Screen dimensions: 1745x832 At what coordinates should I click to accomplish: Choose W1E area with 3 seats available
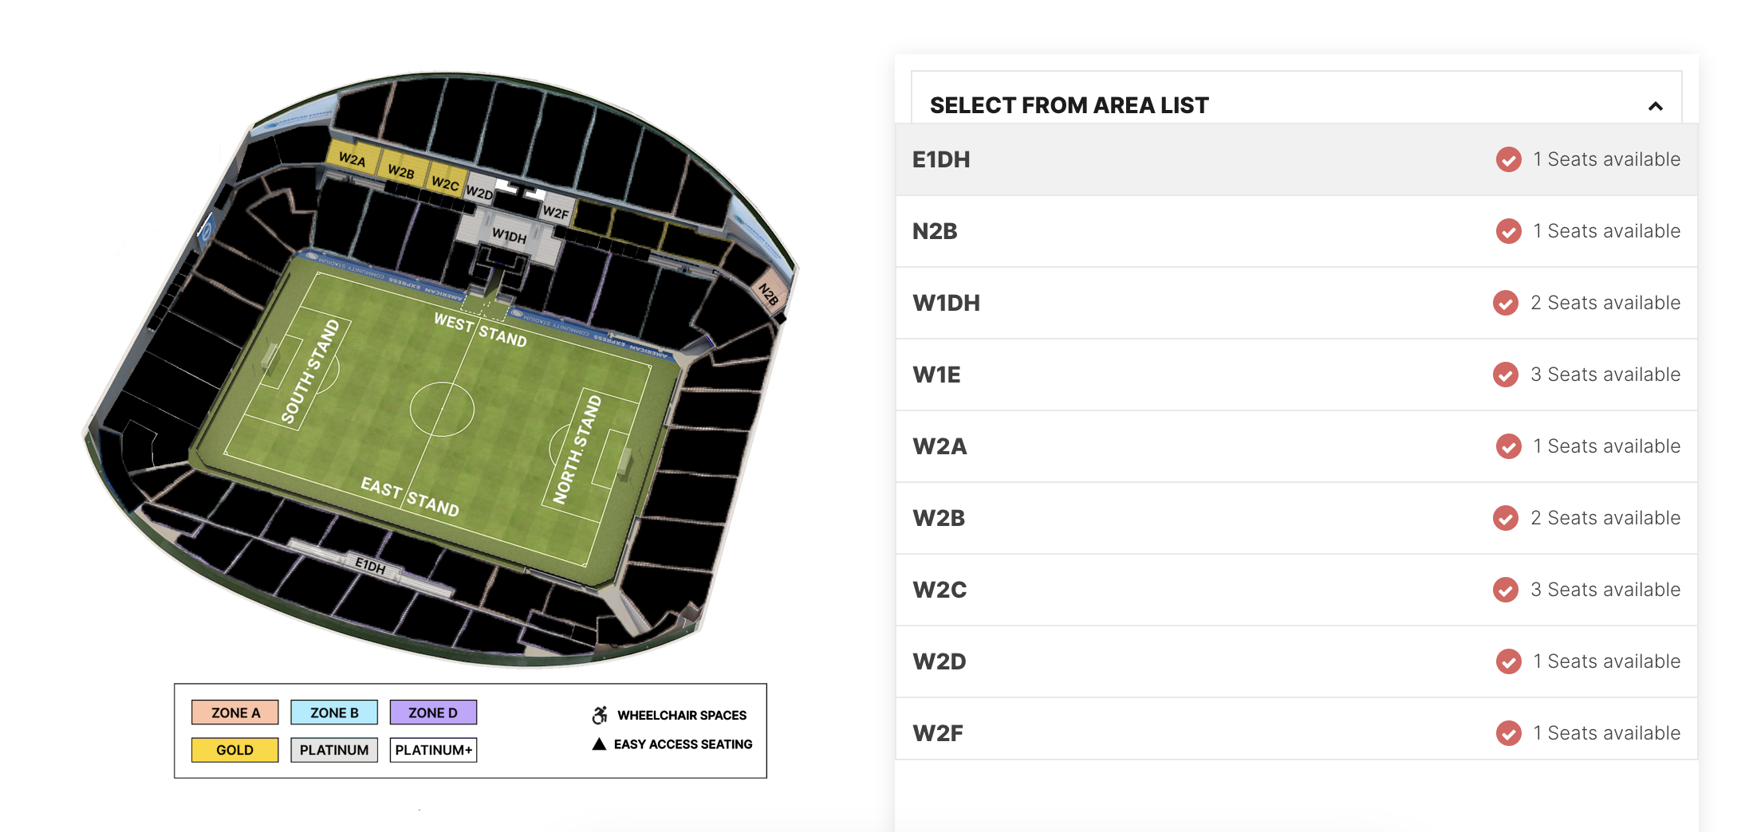coord(1297,375)
